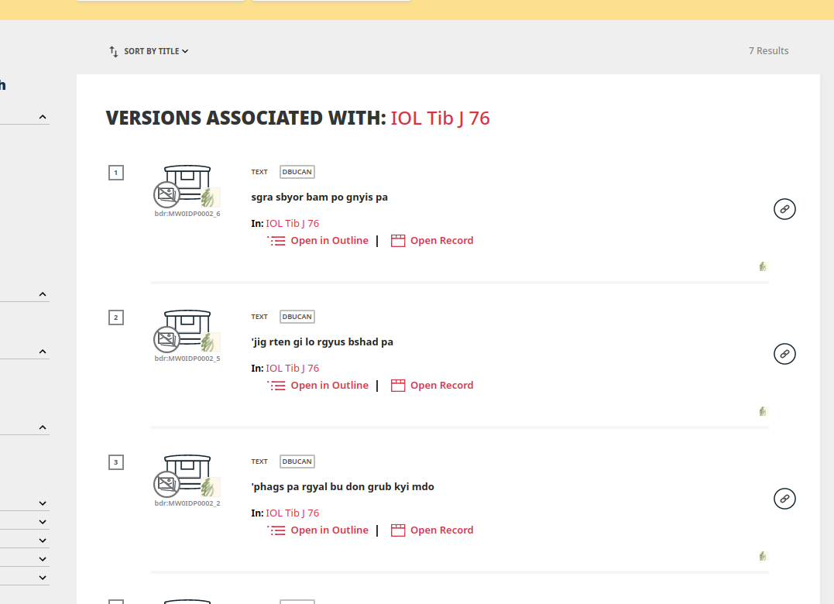Viewport: 834px width, 604px height.
Task: Click Open Record for 'jig rten gi lo rgyus
Action: (441, 385)
